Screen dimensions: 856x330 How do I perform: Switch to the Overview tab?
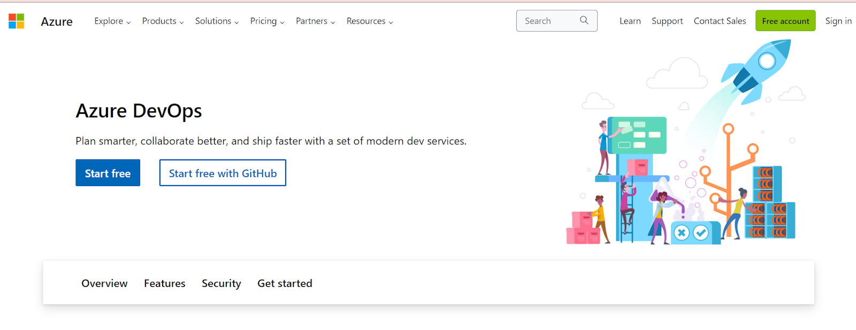(104, 283)
